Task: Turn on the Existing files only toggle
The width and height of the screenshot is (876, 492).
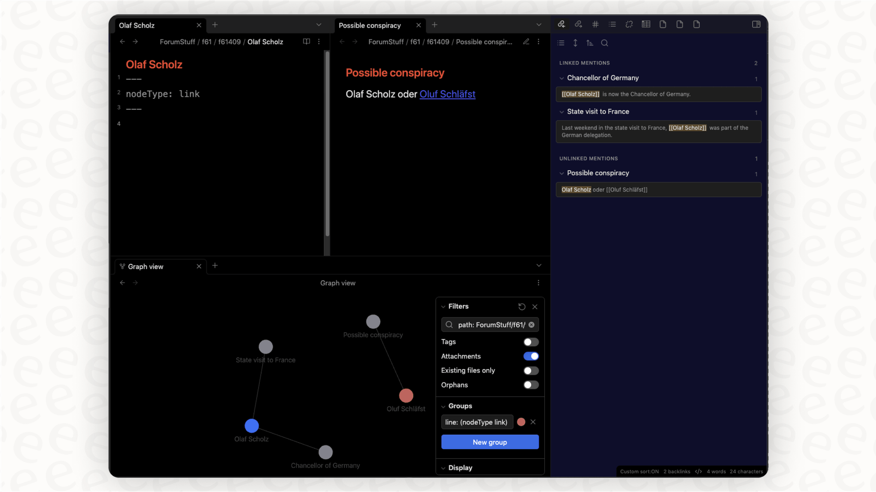Action: (531, 370)
